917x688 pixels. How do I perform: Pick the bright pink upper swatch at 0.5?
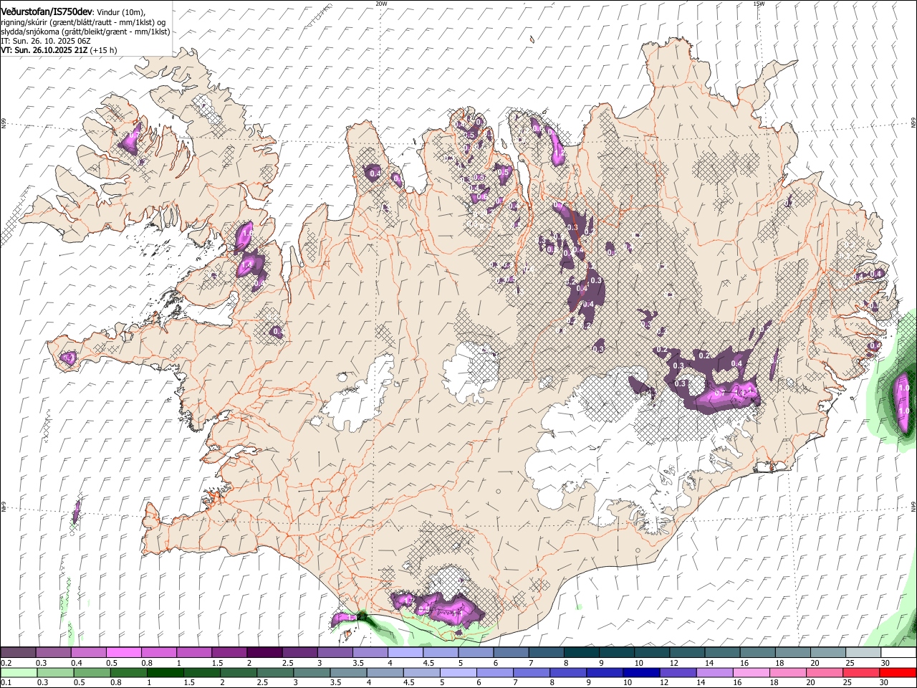point(124,652)
